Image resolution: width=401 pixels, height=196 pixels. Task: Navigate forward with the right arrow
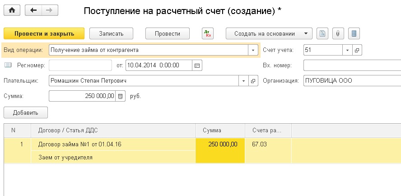(49, 10)
